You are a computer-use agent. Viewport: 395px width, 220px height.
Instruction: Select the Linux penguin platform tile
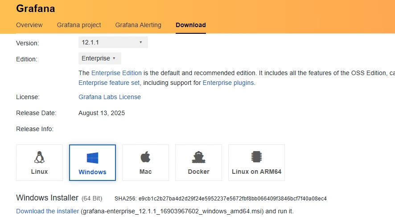[x=39, y=163]
